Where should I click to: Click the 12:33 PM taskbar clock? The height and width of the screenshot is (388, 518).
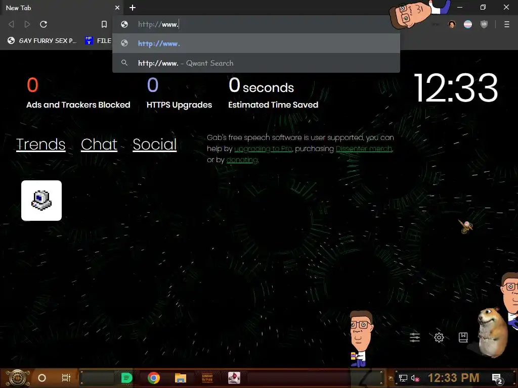[x=453, y=378]
